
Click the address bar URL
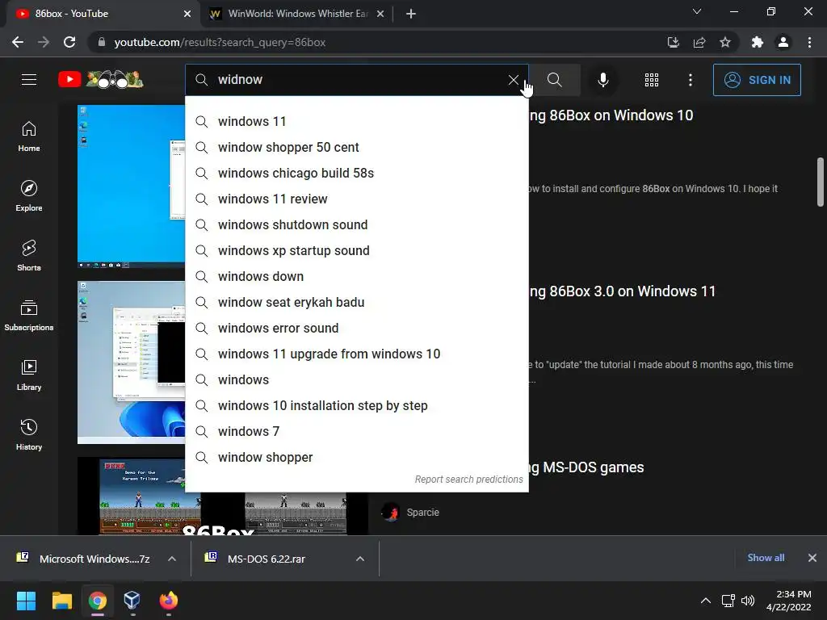(x=220, y=42)
